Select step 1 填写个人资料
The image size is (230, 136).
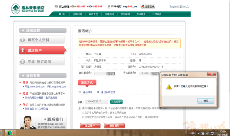coord(42,40)
